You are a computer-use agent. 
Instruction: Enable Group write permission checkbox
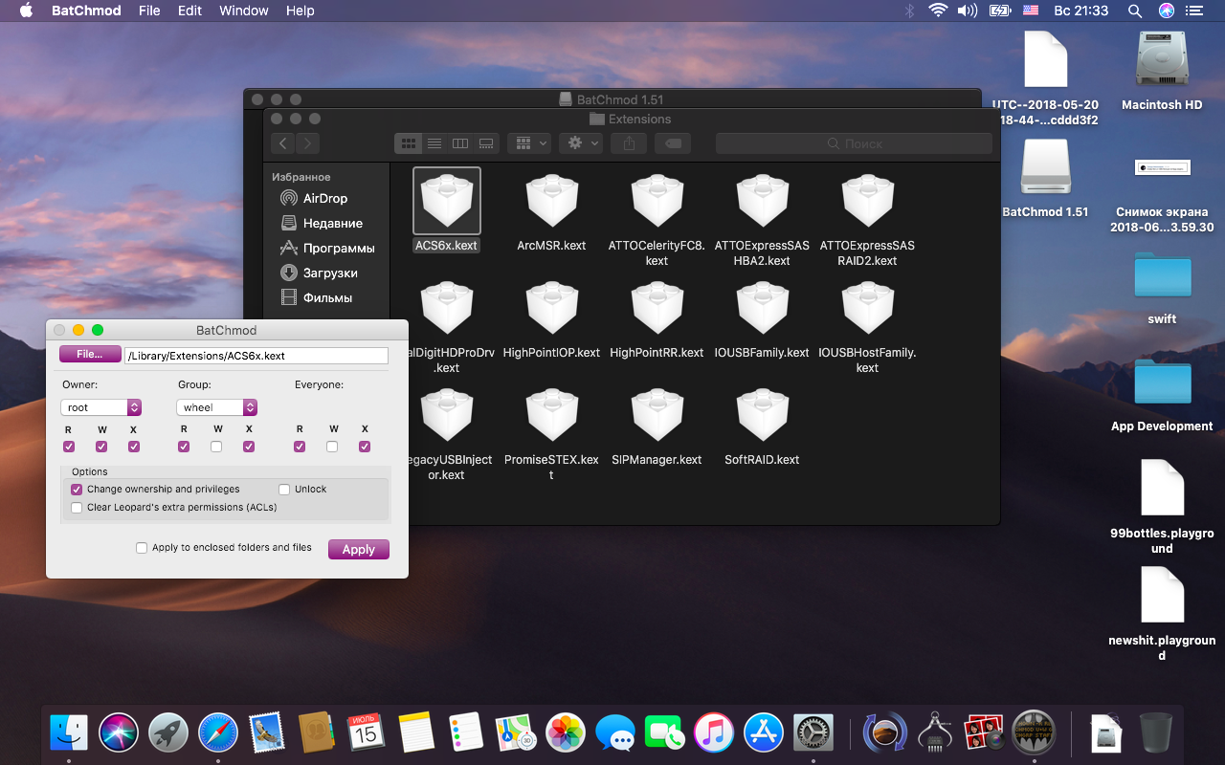pos(216,447)
